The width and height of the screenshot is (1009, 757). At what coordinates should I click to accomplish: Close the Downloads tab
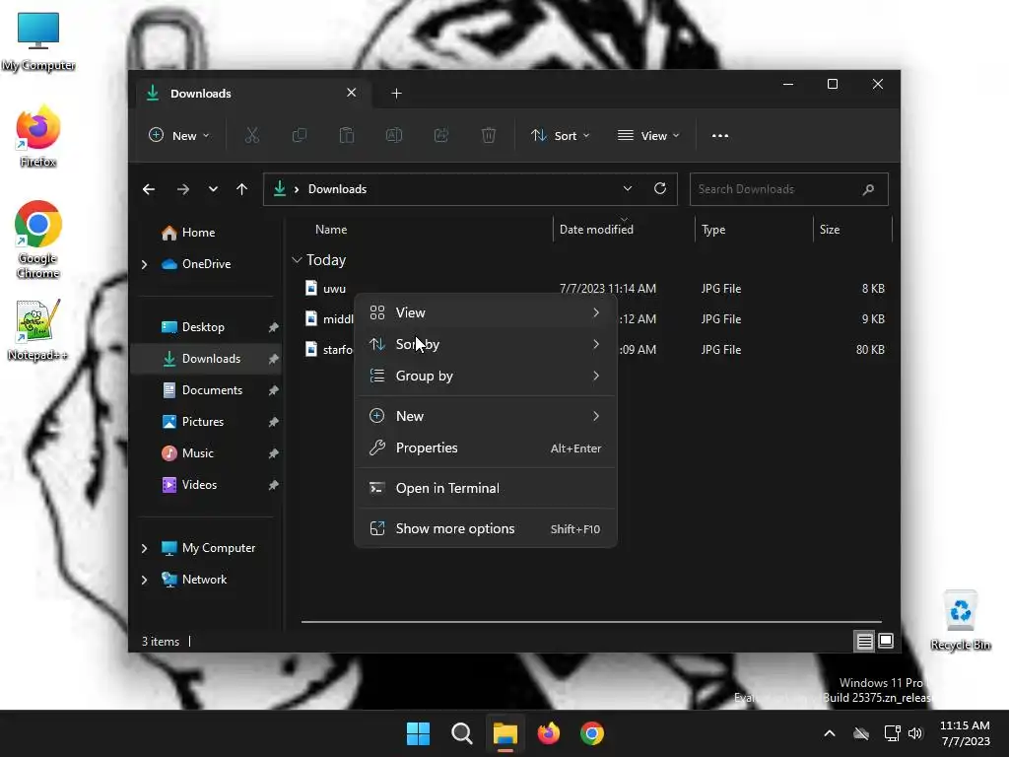(352, 93)
